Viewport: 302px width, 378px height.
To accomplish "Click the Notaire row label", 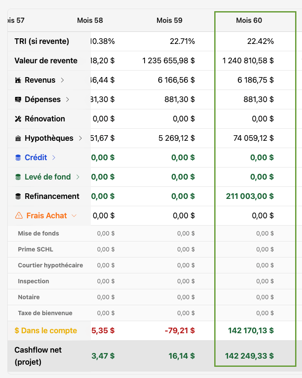I will pyautogui.click(x=29, y=297).
